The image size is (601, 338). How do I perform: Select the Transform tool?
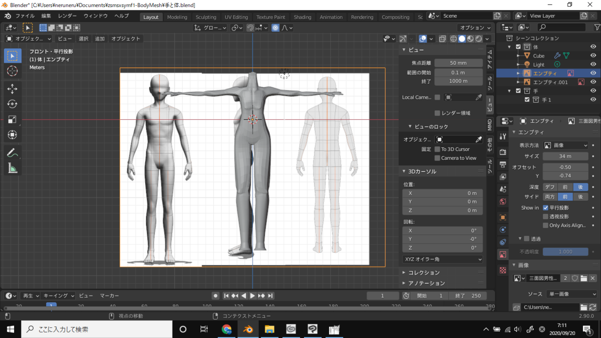click(13, 135)
